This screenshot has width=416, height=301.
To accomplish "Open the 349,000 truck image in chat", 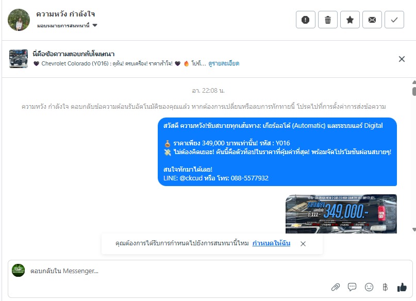I will [341, 214].
